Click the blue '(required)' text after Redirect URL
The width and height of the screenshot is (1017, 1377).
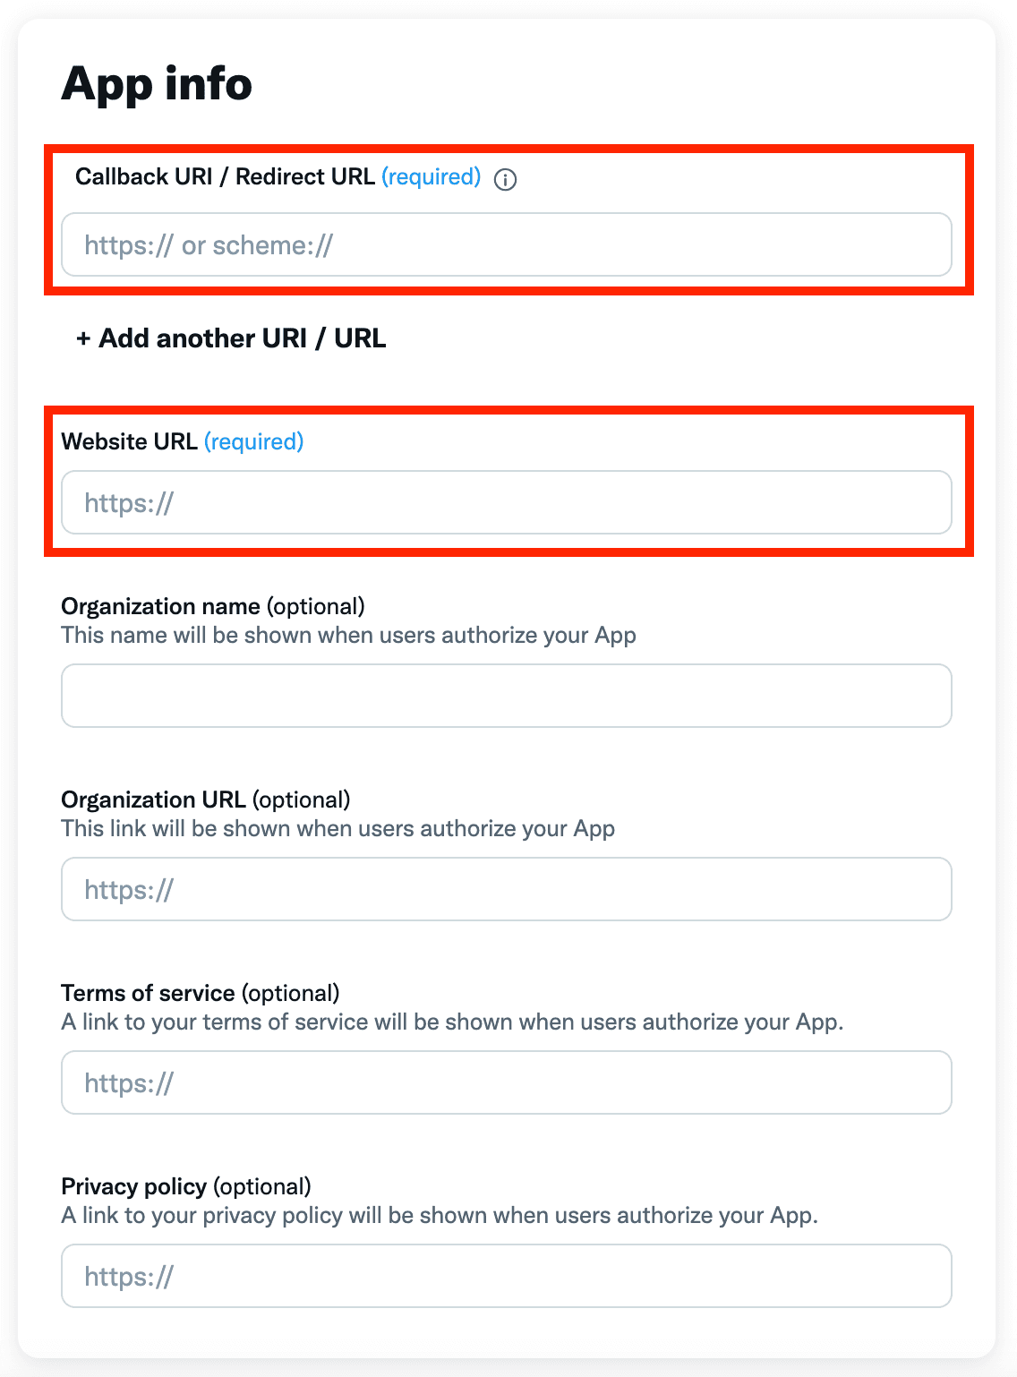click(x=432, y=176)
